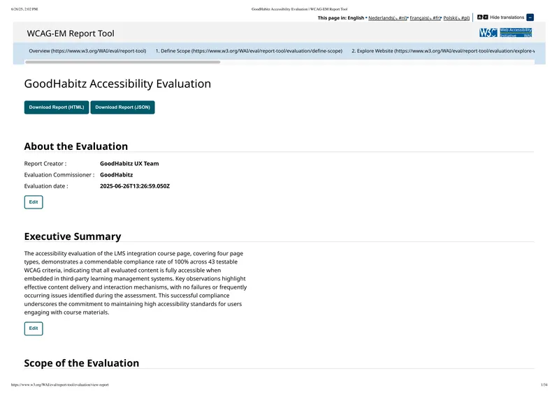Screen dimensions: 559x394
Task: Open the Overview navigation step
Action: [x=87, y=51]
